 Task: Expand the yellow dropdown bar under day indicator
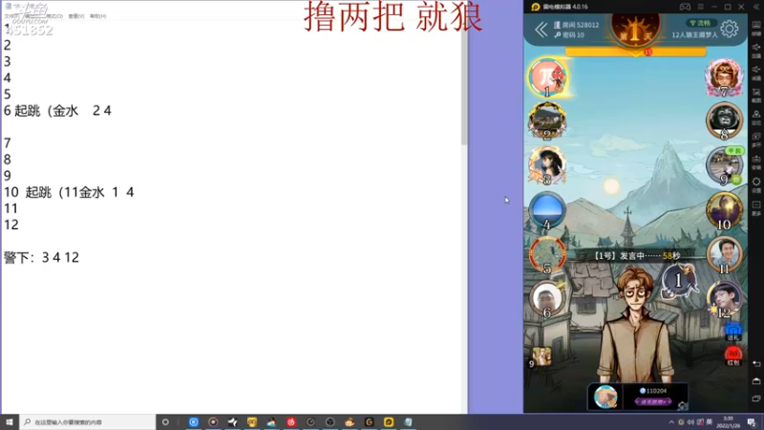[x=635, y=52]
